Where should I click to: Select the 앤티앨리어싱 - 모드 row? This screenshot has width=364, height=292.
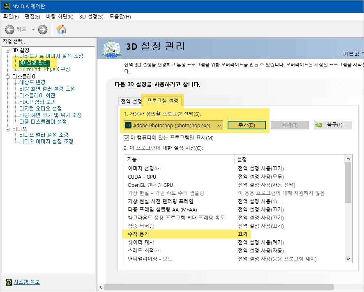235,259
